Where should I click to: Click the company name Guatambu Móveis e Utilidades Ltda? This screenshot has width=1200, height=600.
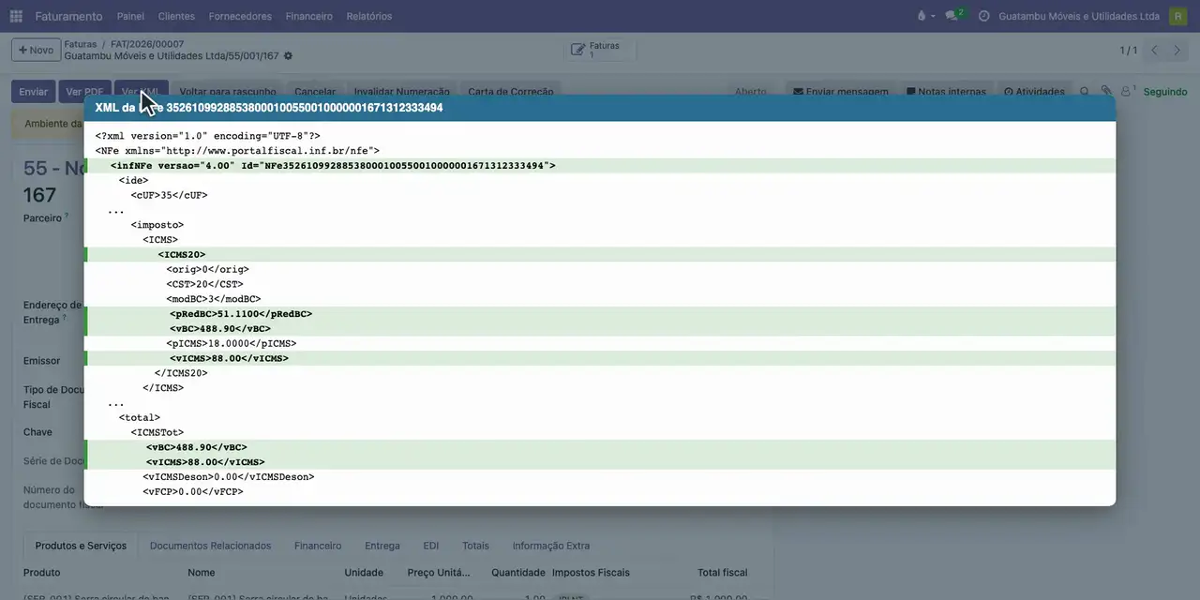[x=1079, y=16]
